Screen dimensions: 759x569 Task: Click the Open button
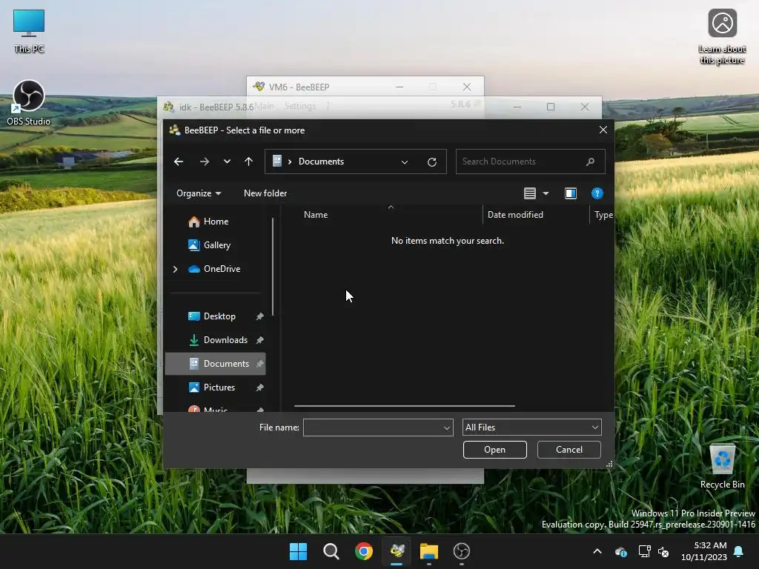(x=494, y=450)
